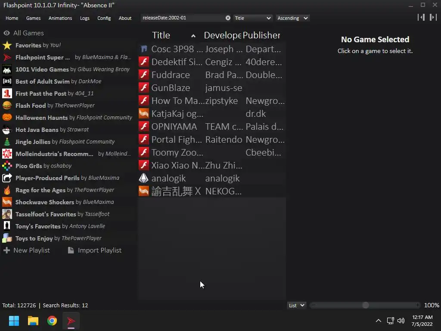The height and width of the screenshot is (331, 441).
Task: Clear the search field text
Action: pos(228,18)
